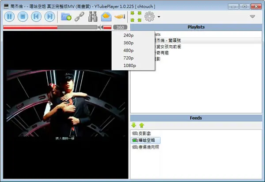Click the pointing hand icon

pos(120,16)
